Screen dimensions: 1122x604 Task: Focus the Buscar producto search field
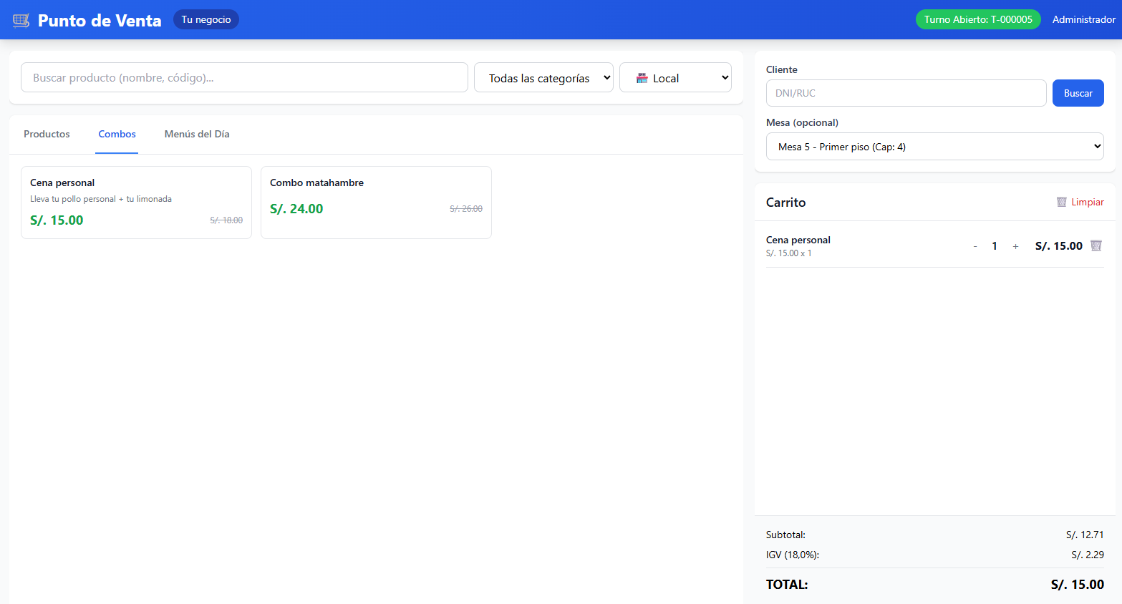tap(244, 77)
